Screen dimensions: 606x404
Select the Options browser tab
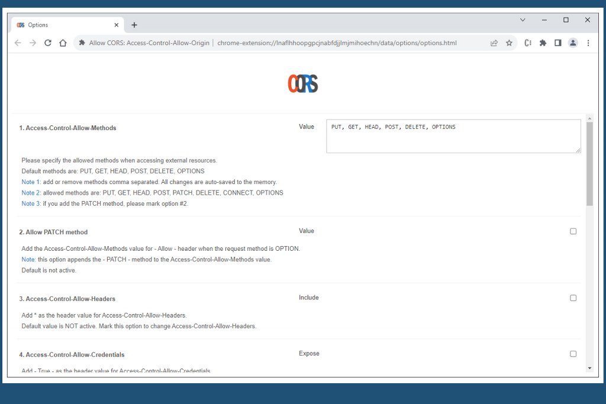[67, 25]
